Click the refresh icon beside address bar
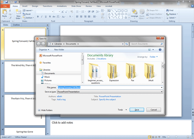Screen dimensions: 194x139 (126, 44)
